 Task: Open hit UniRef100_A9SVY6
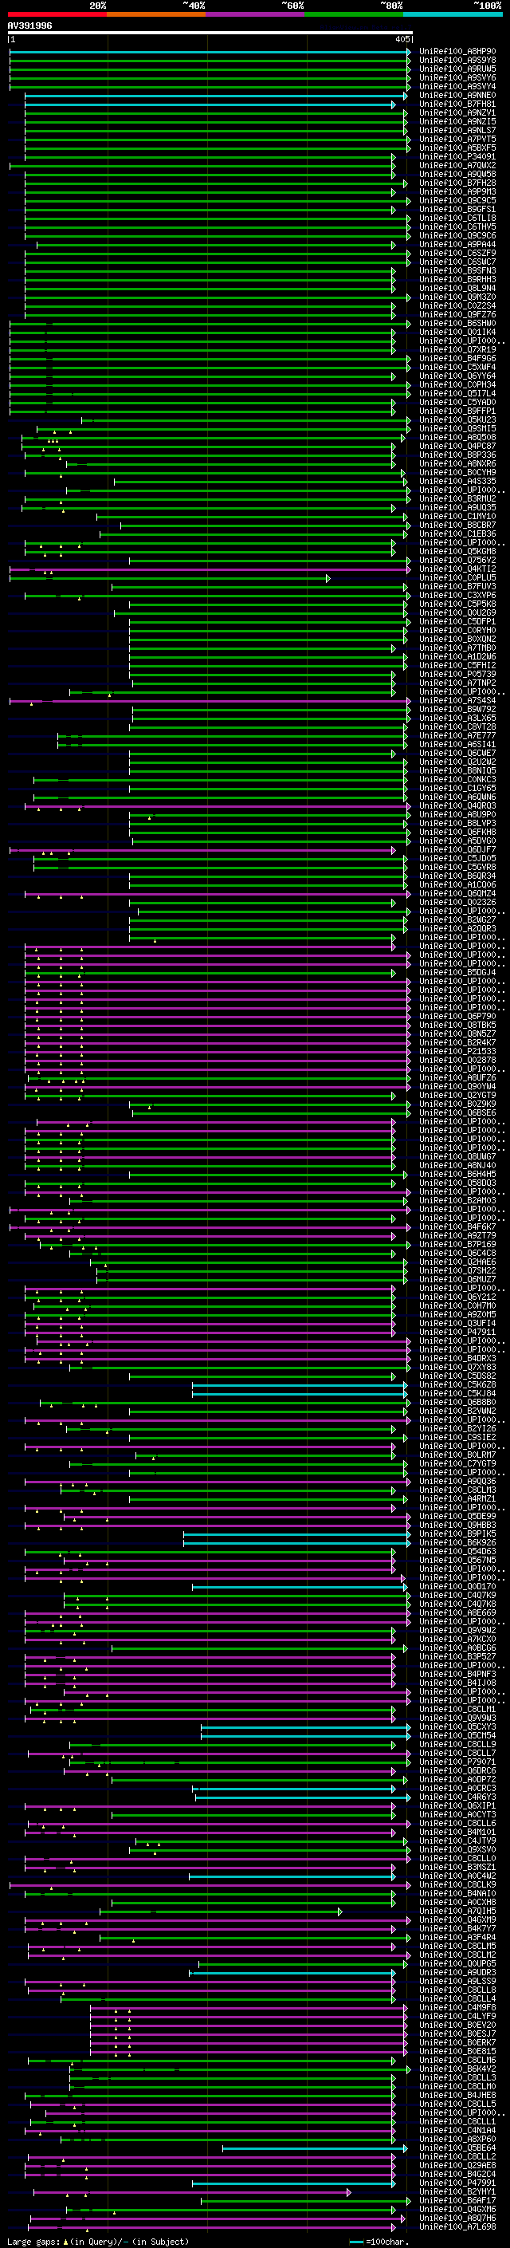457,78
